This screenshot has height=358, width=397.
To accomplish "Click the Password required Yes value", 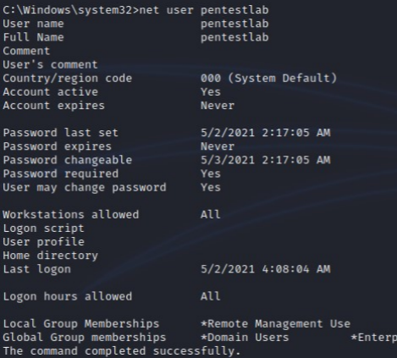I will (x=211, y=173).
